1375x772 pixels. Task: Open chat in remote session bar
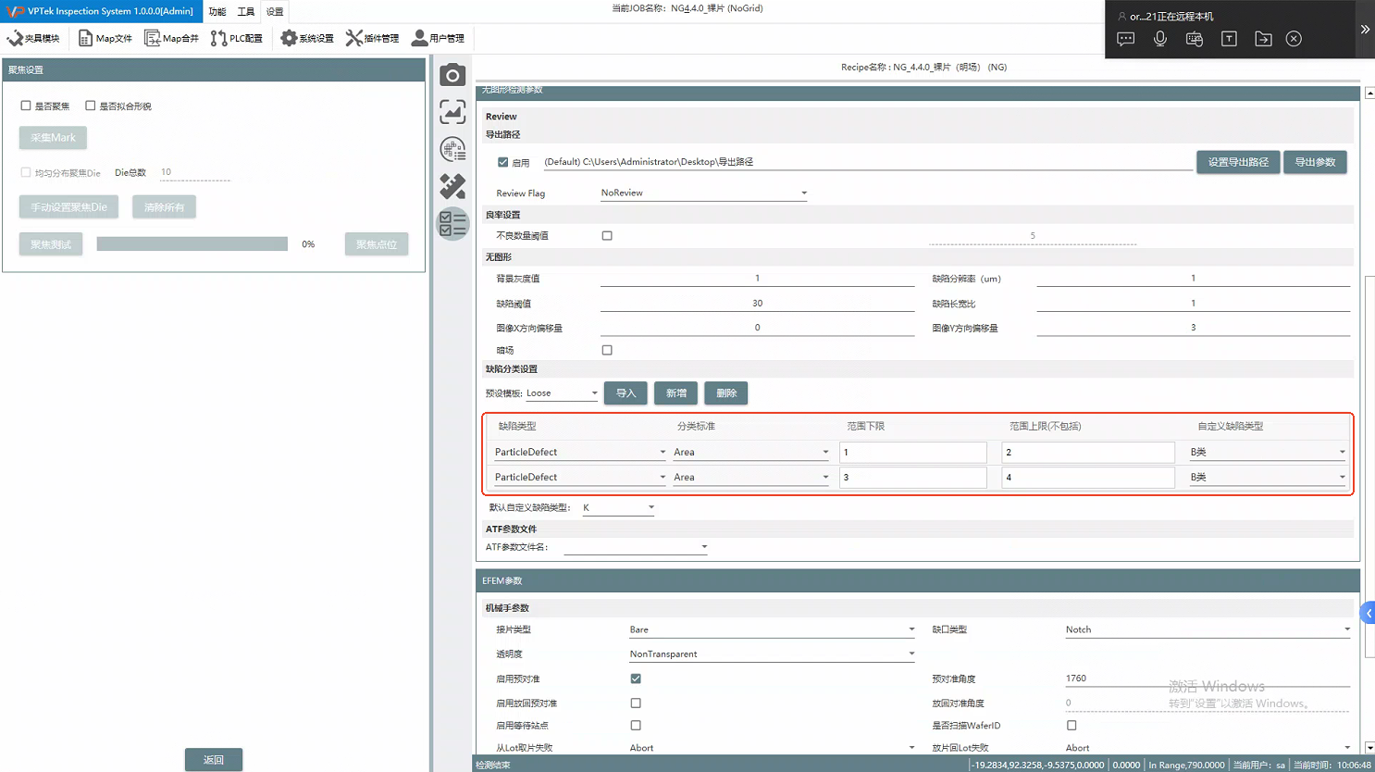click(x=1126, y=39)
